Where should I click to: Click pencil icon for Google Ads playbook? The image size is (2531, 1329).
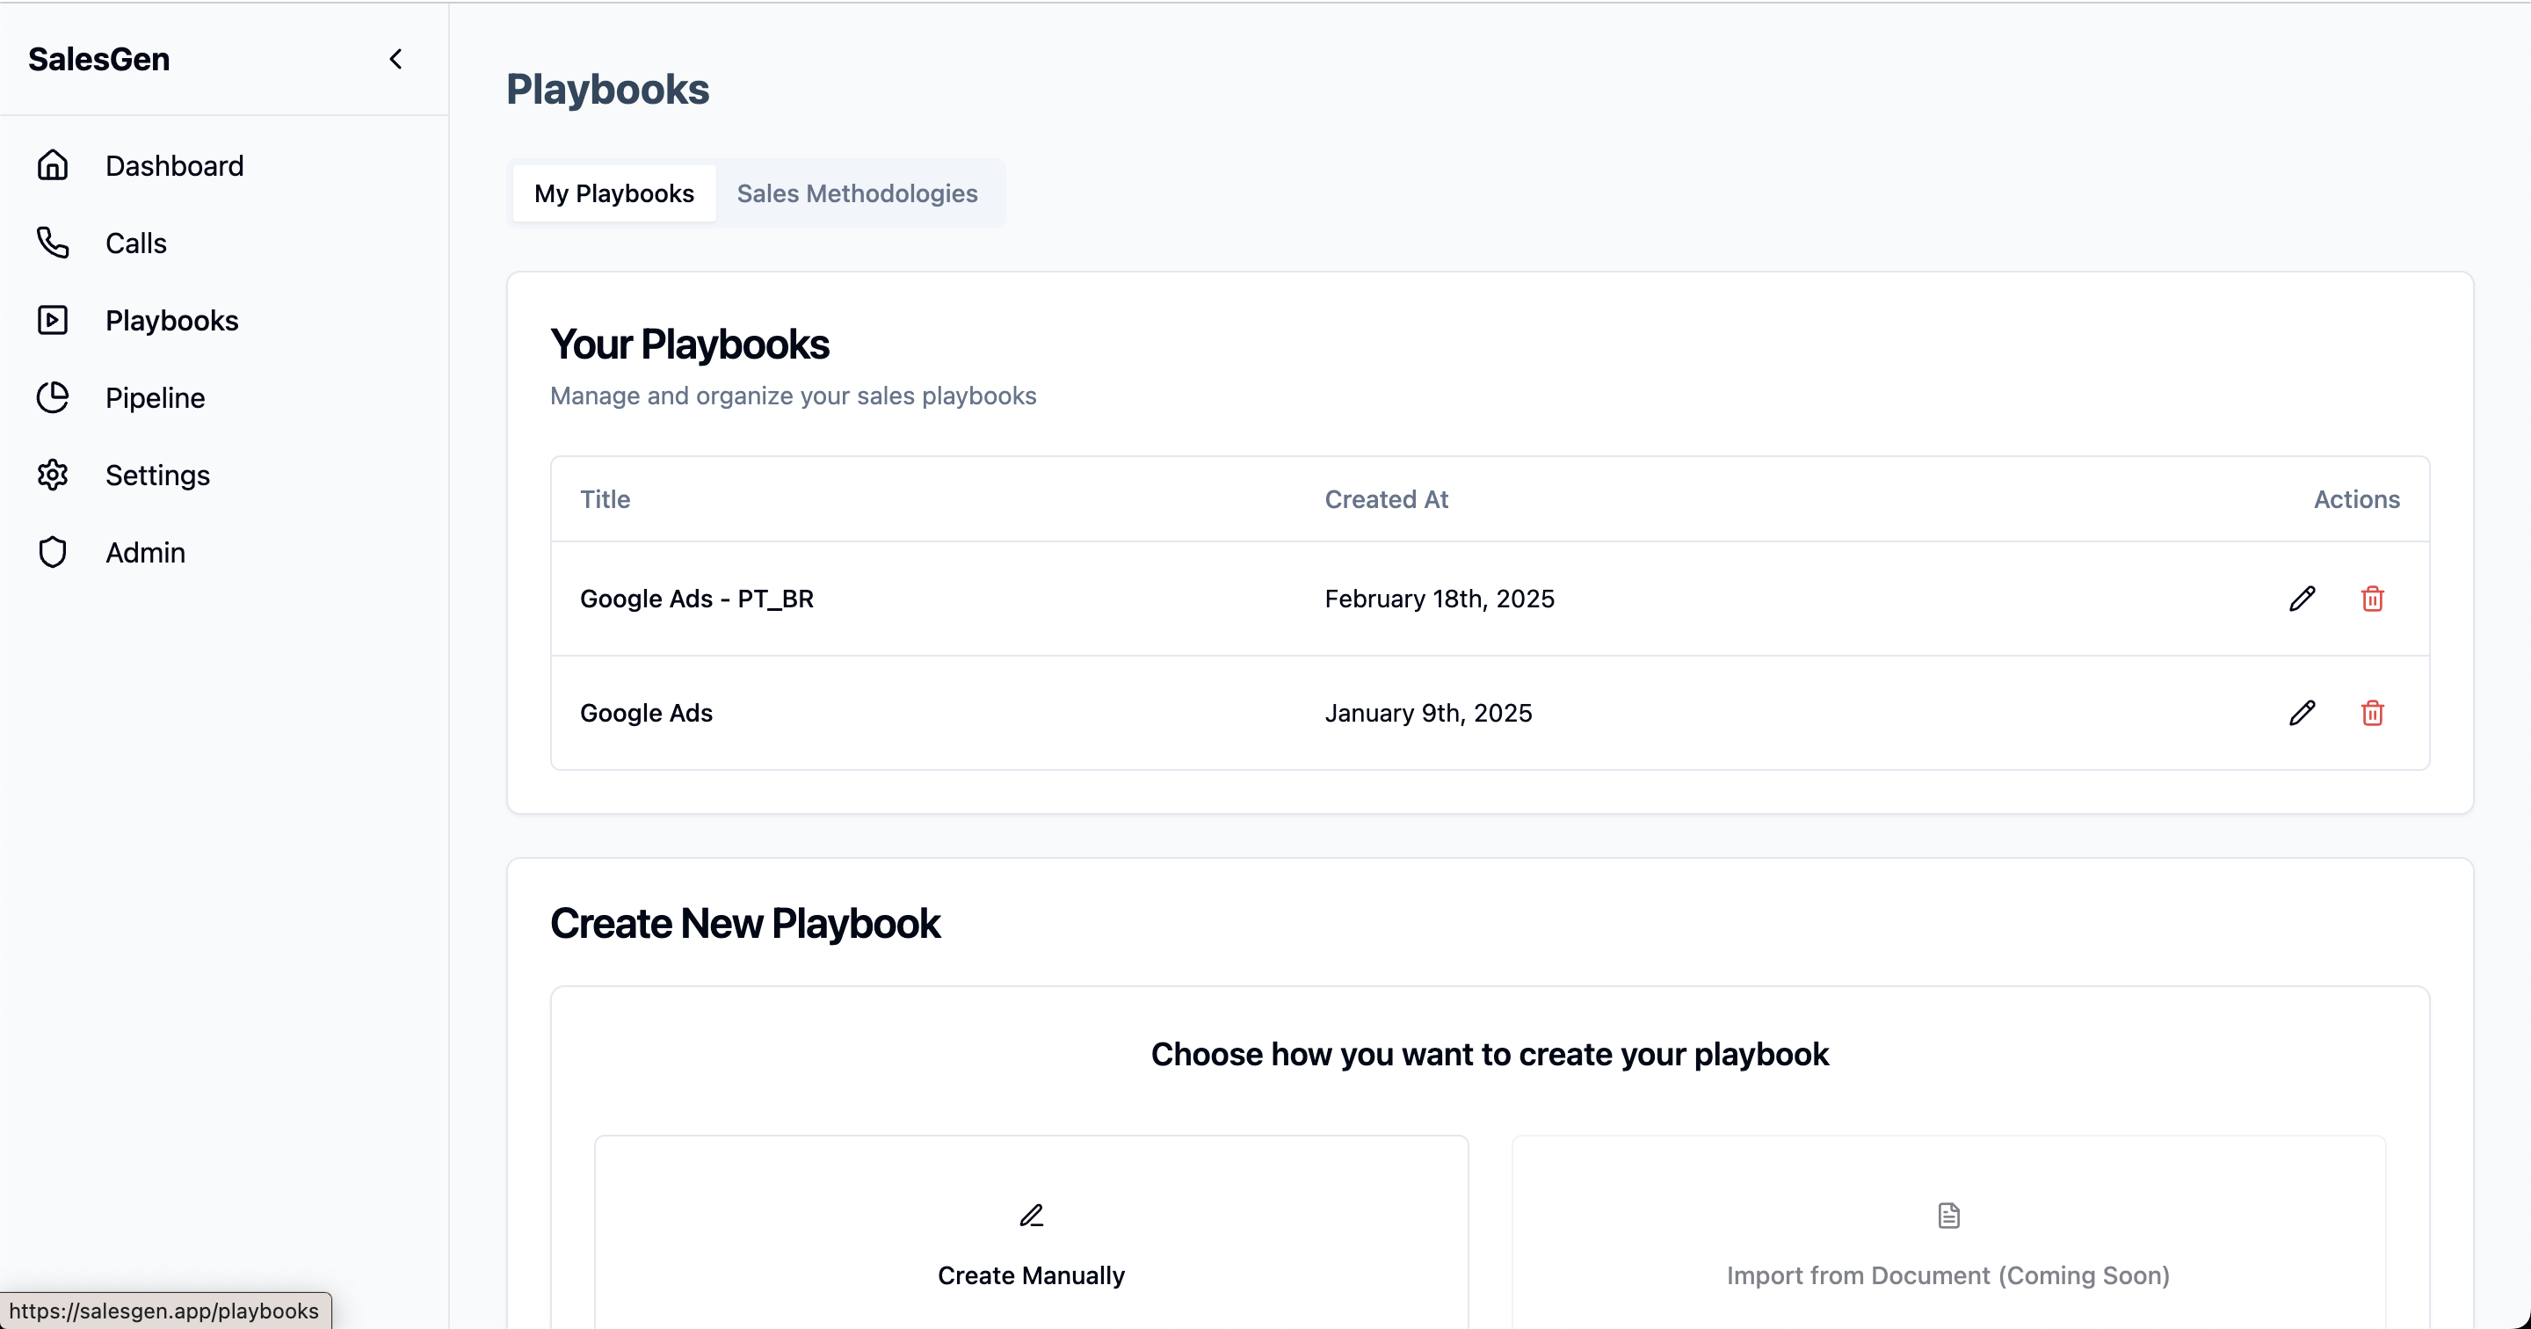point(2301,713)
